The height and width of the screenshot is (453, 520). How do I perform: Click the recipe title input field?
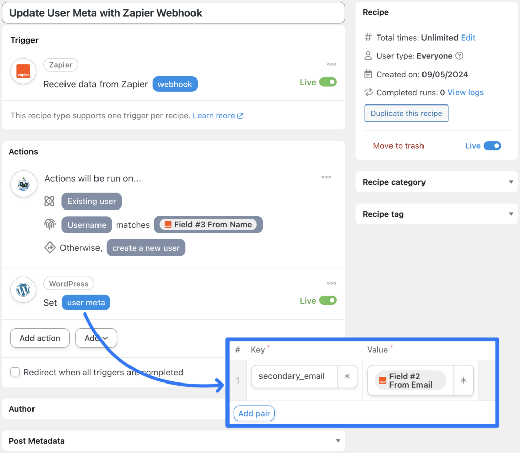click(173, 12)
